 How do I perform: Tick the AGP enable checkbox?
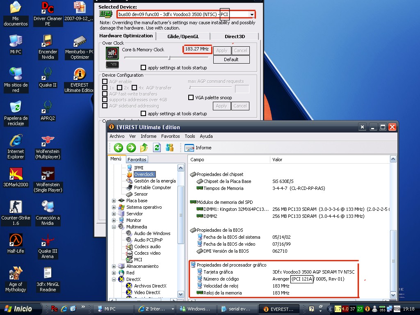click(x=105, y=82)
